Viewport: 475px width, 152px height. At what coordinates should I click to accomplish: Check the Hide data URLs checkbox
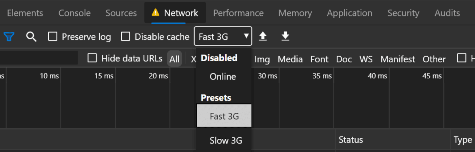point(92,58)
